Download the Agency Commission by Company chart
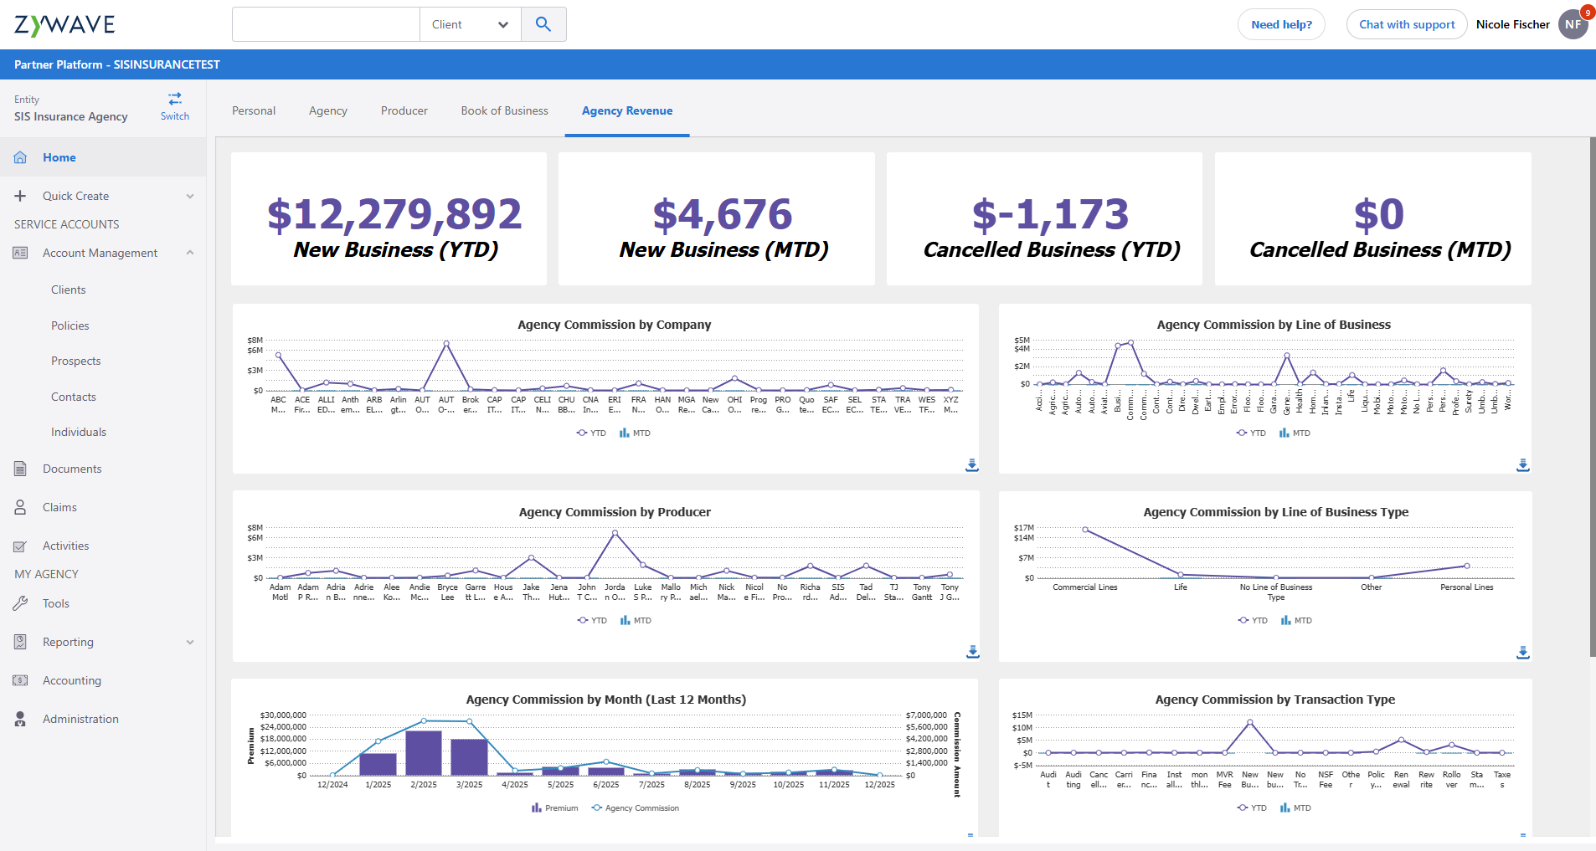 coord(971,464)
